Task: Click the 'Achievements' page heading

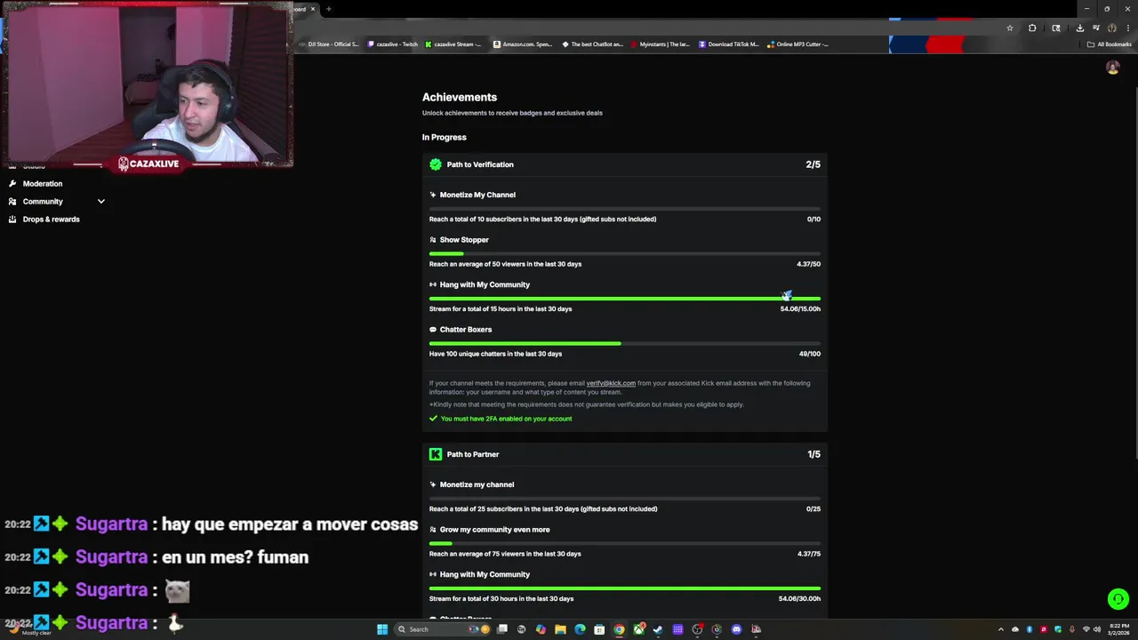Action: [x=460, y=97]
